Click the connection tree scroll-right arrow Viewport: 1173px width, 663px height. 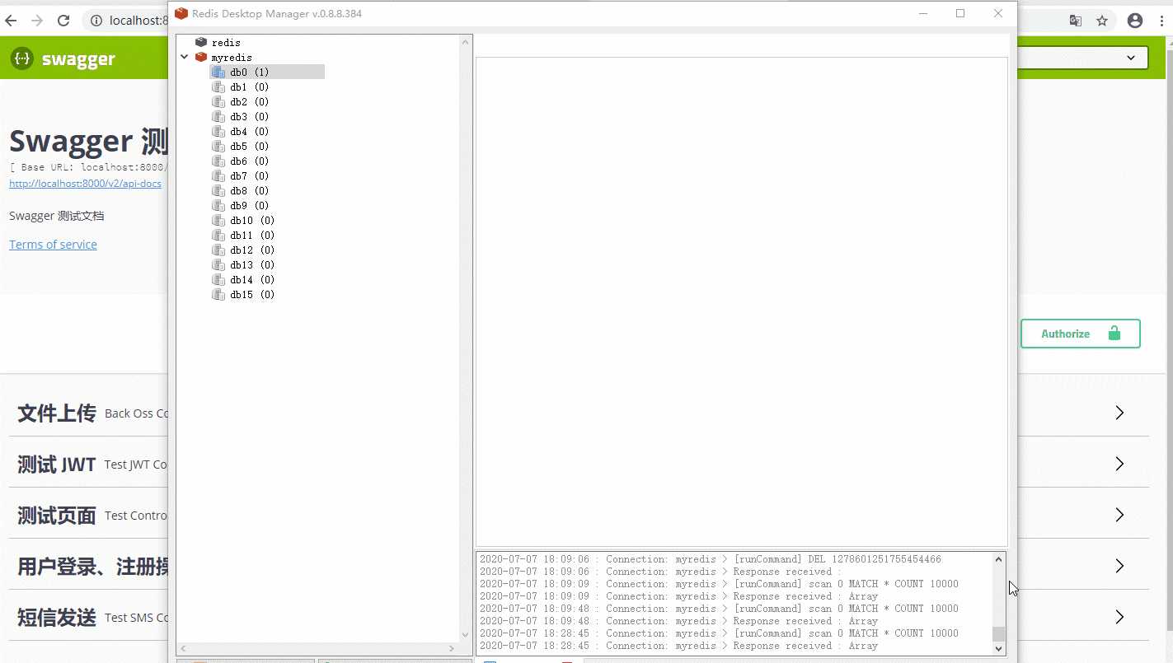453,648
